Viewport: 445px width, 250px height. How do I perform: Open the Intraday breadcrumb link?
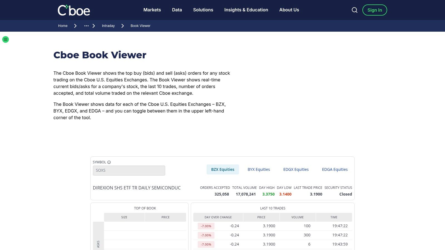point(108,26)
